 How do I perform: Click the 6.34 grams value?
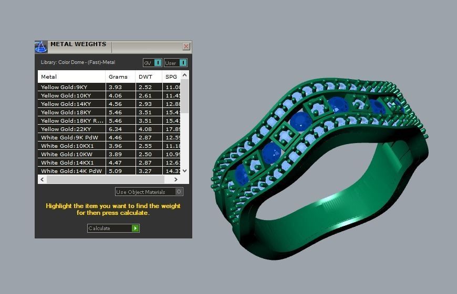pyautogui.click(x=115, y=129)
